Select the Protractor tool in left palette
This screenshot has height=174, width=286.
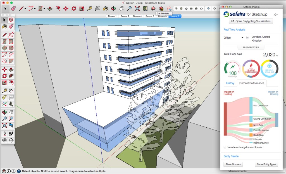coord(4,97)
